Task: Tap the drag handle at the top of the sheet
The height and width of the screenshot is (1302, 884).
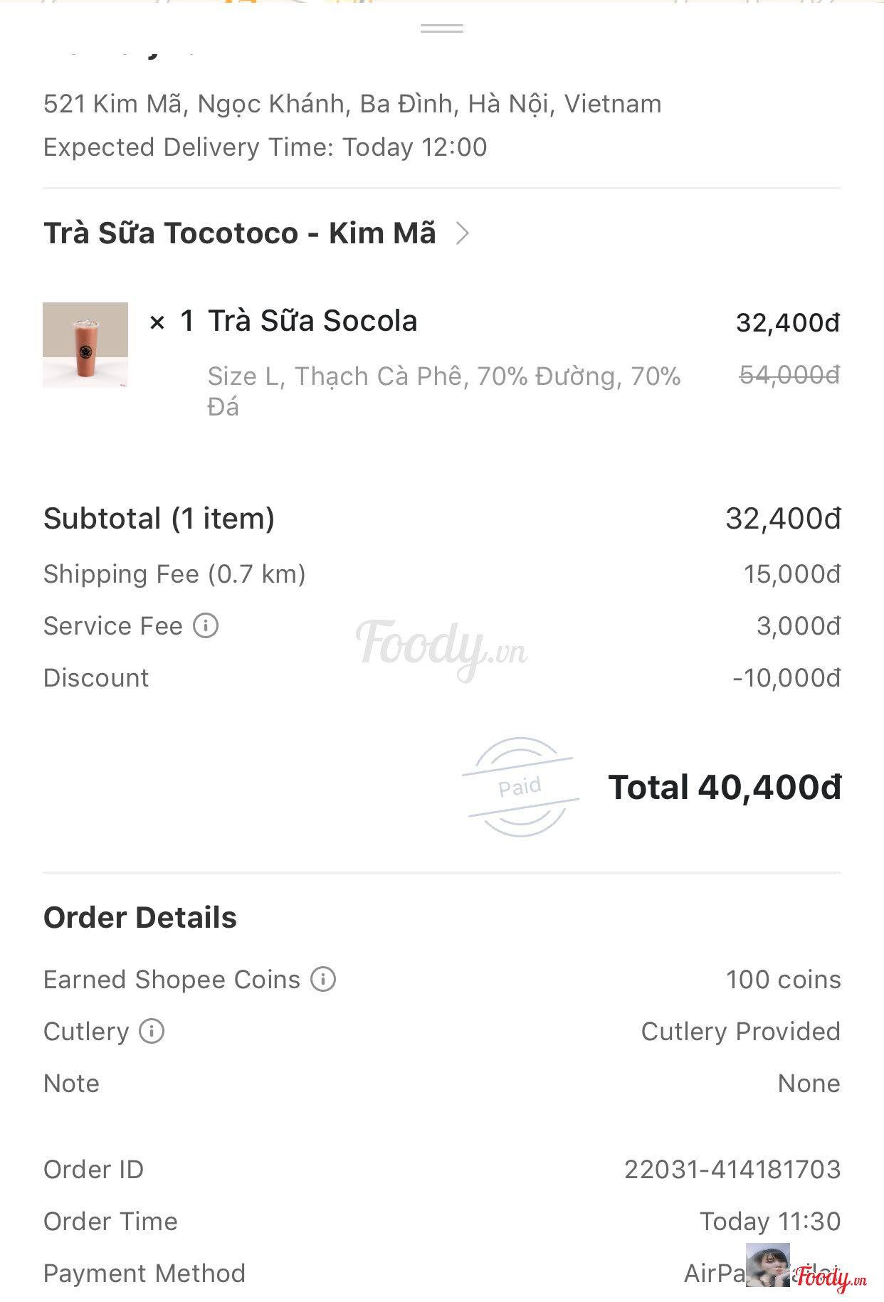Action: click(442, 28)
